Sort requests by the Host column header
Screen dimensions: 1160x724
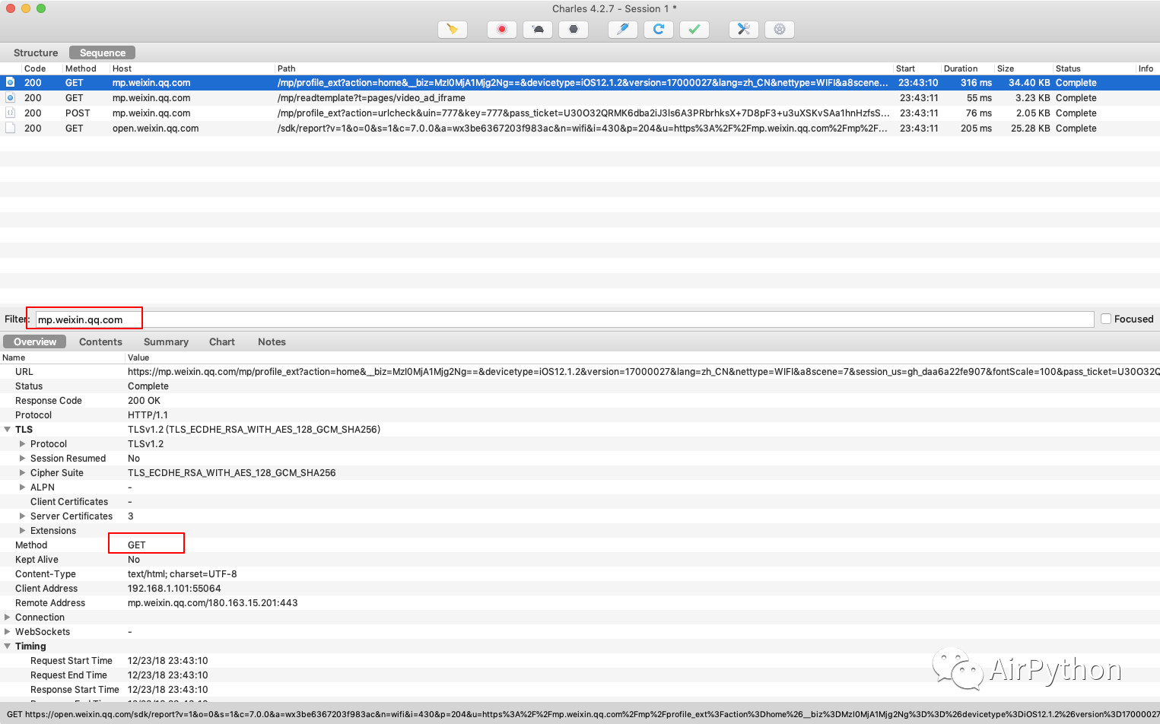122,68
